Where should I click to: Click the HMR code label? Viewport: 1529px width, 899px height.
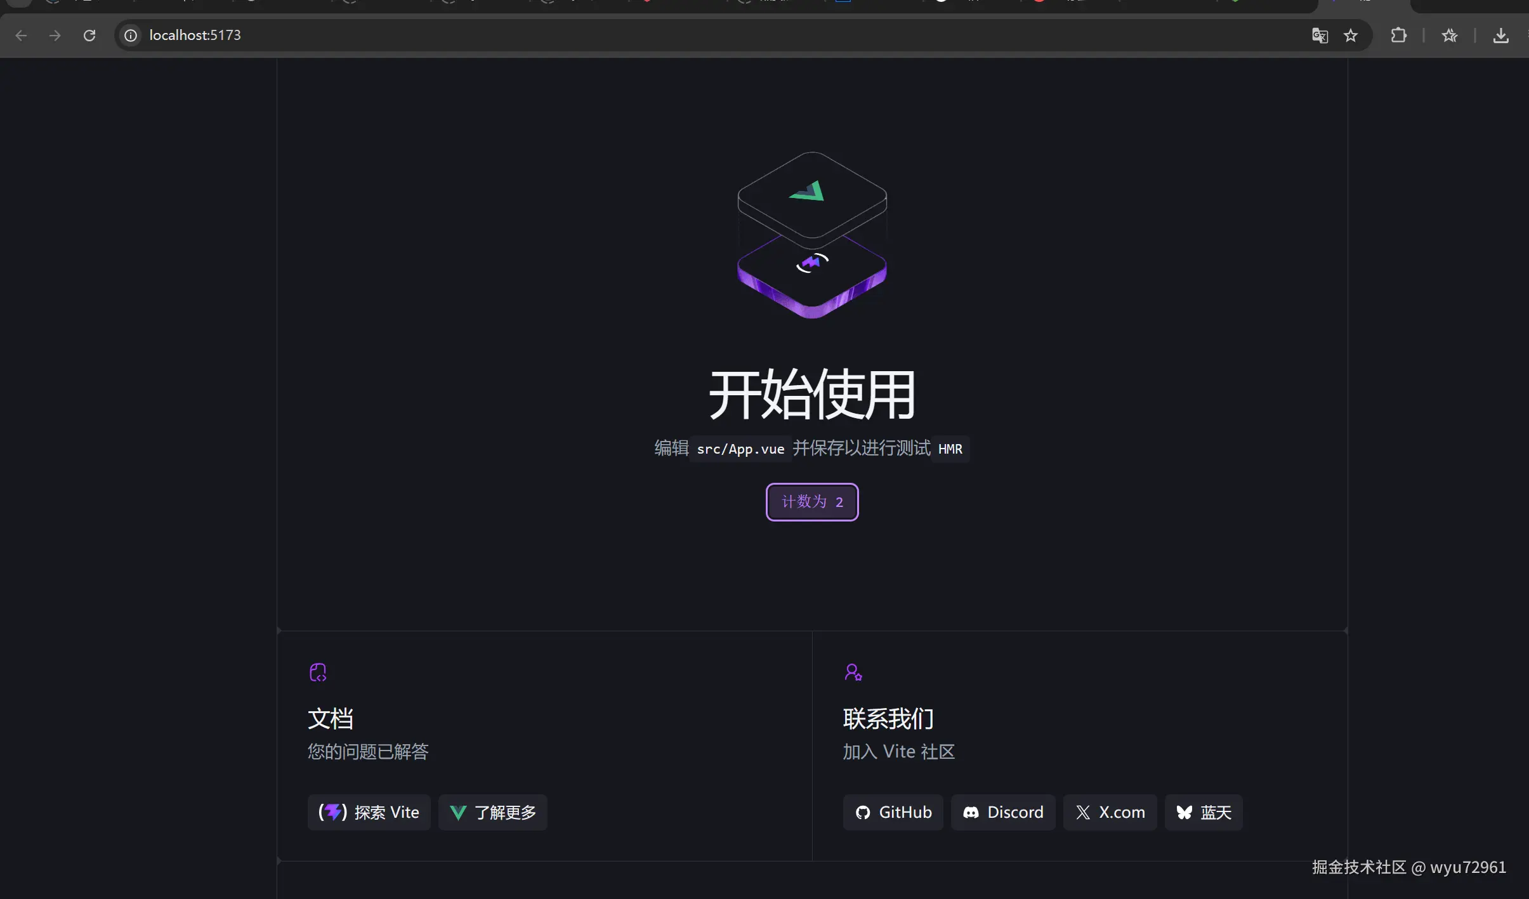950,449
